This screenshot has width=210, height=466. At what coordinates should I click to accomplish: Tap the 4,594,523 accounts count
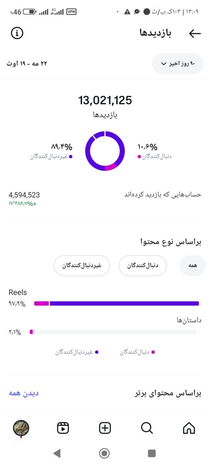[24, 195]
